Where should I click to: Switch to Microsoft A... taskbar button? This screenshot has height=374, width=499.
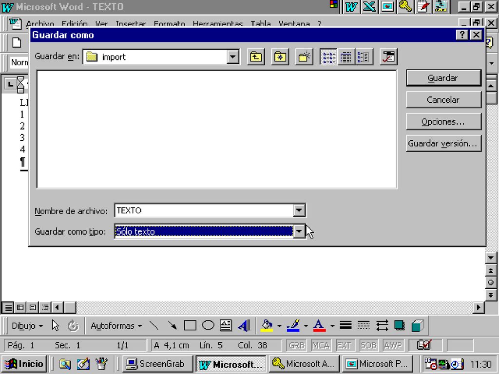(x=304, y=364)
